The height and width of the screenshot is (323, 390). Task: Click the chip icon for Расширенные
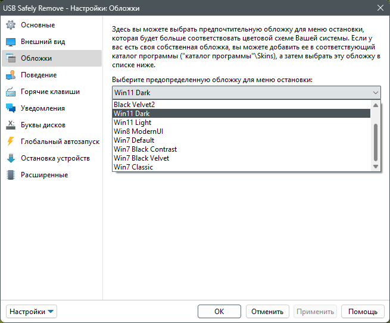pos(11,175)
